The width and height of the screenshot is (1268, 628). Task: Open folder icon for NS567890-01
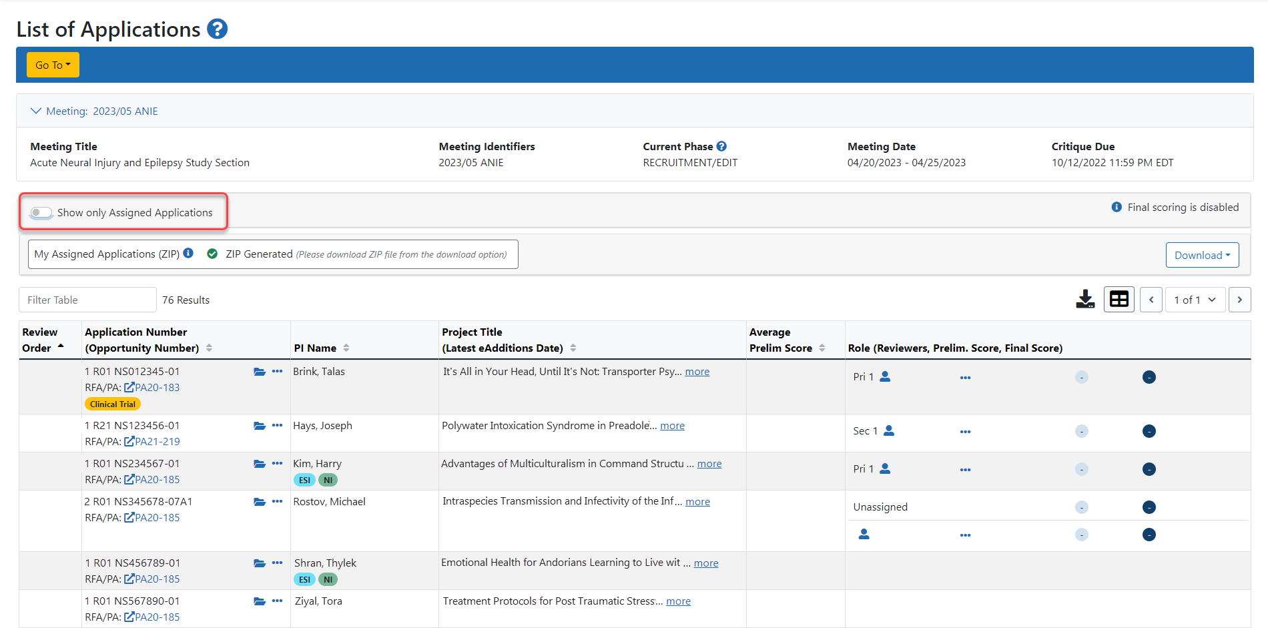coord(260,601)
